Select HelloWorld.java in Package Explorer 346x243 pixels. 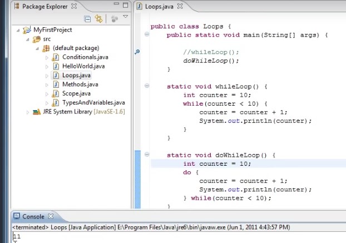(83, 66)
